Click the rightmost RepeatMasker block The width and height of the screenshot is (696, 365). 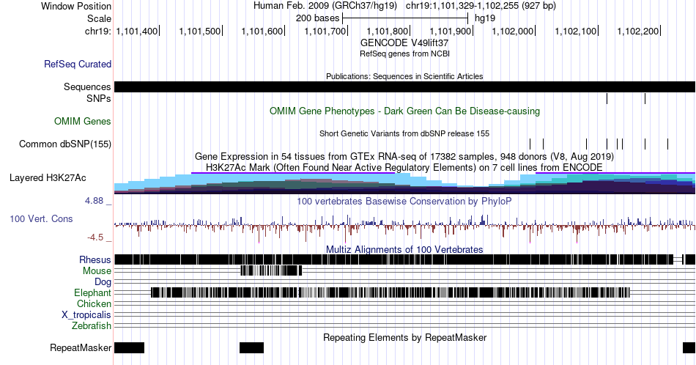(689, 347)
